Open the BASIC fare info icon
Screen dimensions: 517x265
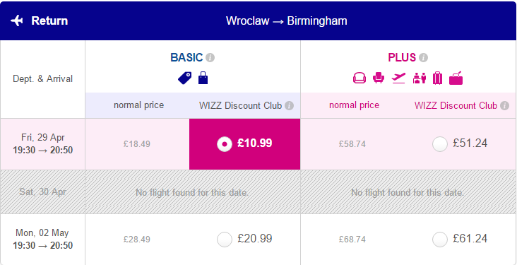[x=210, y=58]
